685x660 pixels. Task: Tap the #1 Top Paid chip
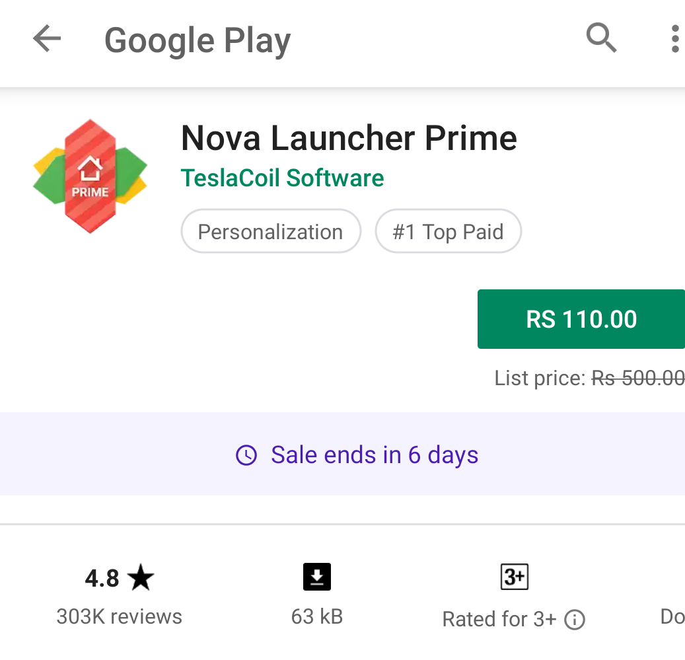click(448, 232)
